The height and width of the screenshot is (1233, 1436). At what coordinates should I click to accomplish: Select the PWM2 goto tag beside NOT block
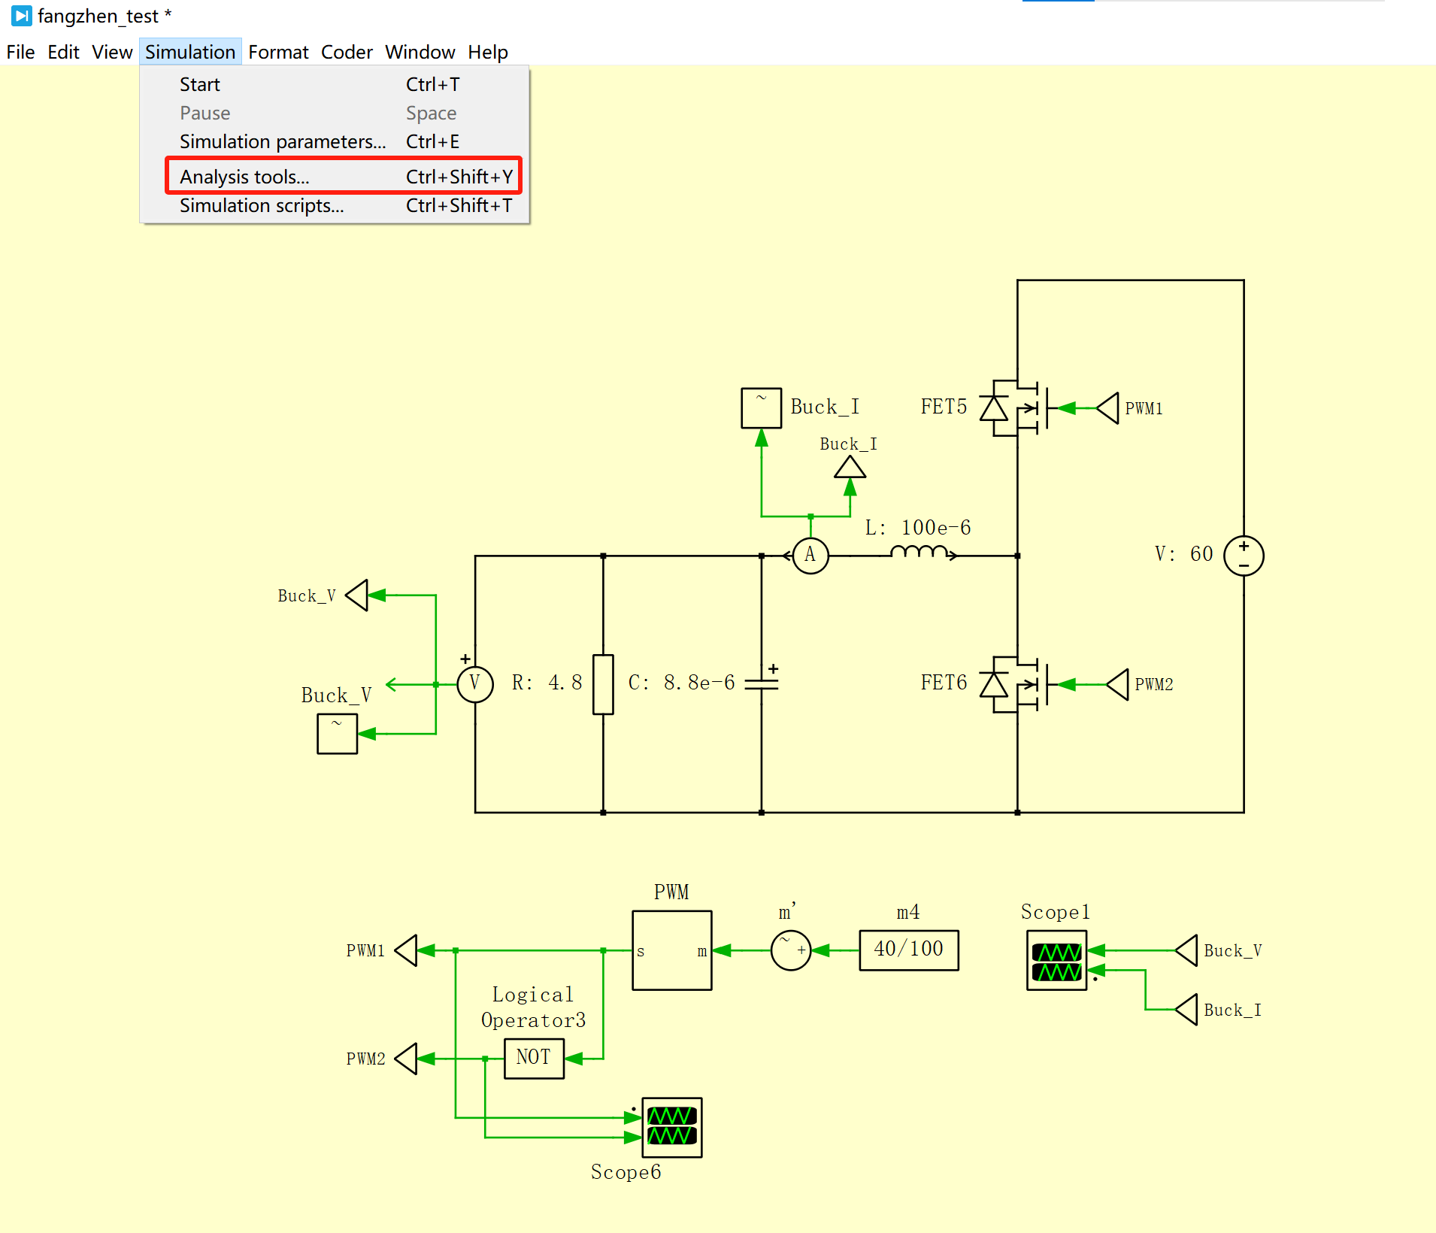click(406, 1059)
